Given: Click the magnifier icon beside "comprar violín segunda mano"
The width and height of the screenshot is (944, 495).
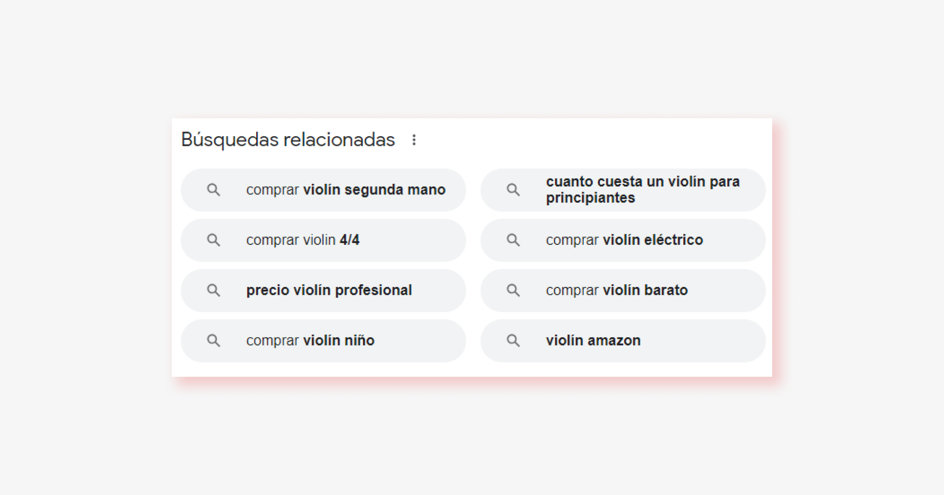Looking at the screenshot, I should (x=214, y=190).
